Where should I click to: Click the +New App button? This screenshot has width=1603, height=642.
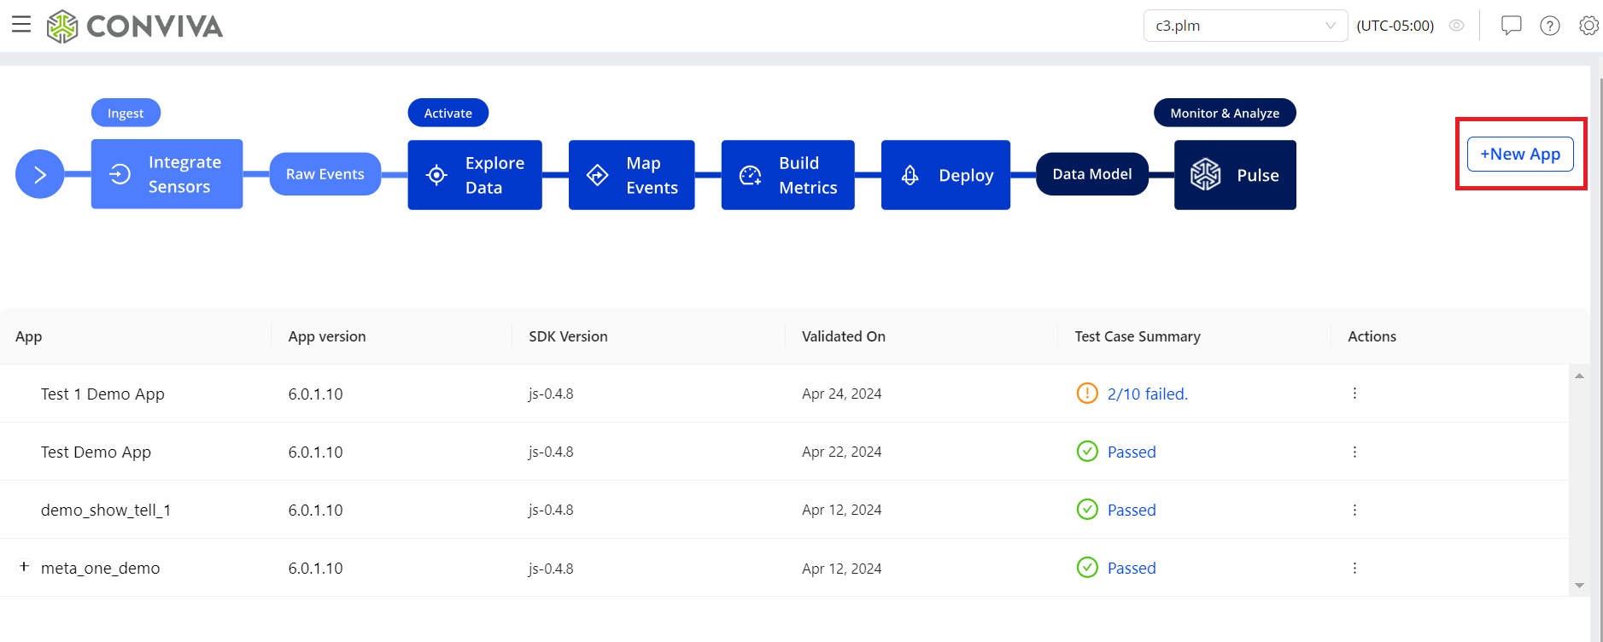1520,154
